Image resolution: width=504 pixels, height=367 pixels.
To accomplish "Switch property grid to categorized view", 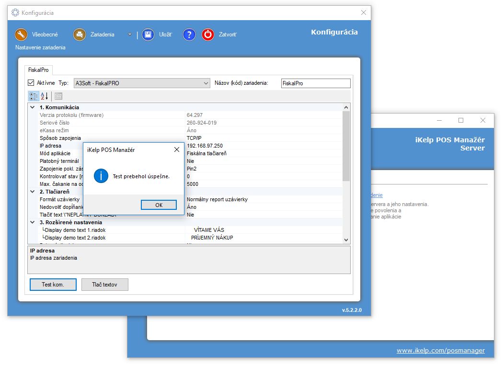I will [x=33, y=96].
